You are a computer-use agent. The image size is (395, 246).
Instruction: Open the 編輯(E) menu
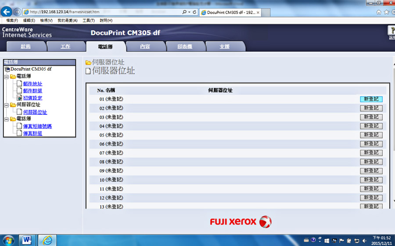click(x=29, y=21)
